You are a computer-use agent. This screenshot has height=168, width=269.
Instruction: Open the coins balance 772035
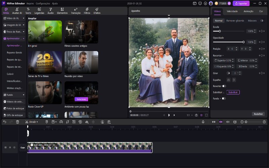[x=223, y=3]
